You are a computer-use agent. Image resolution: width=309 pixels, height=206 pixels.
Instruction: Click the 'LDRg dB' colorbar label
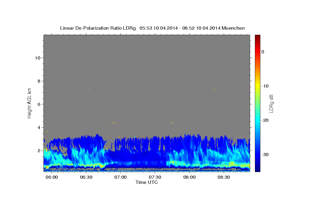(271, 104)
